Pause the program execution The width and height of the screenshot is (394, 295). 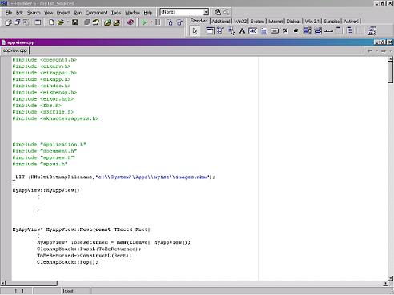158,22
